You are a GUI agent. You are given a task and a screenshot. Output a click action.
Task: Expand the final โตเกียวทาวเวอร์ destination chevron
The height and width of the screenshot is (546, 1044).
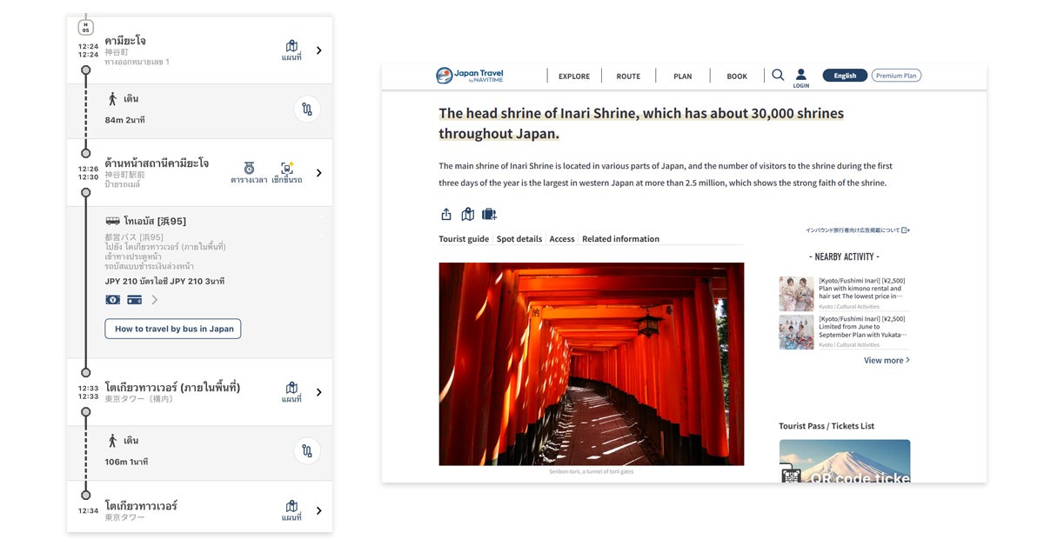point(319,510)
